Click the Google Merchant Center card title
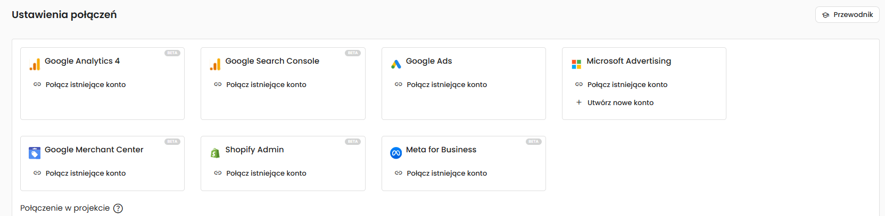The height and width of the screenshot is (216, 885). coord(94,150)
